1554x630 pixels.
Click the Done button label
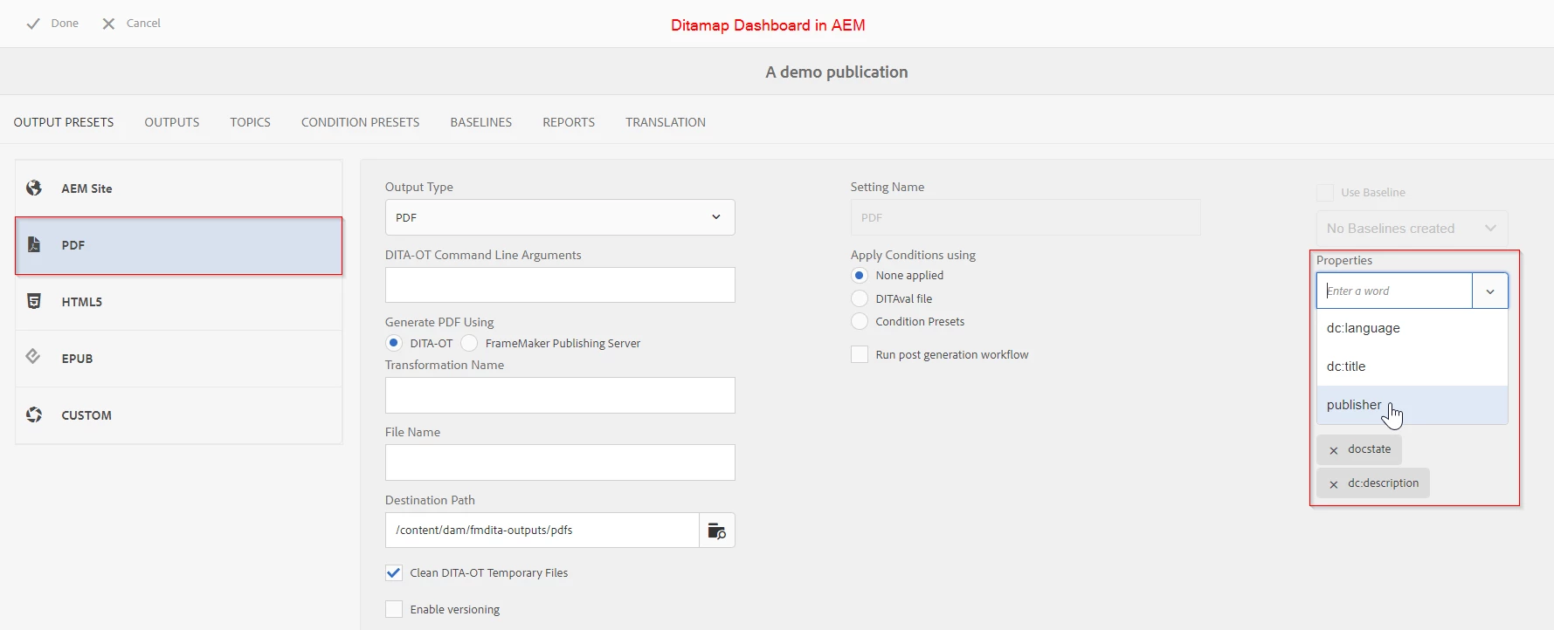pos(65,24)
